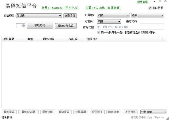Expand the second 归属地 dropdown
The width and height of the screenshot is (169, 120).
point(147,15)
